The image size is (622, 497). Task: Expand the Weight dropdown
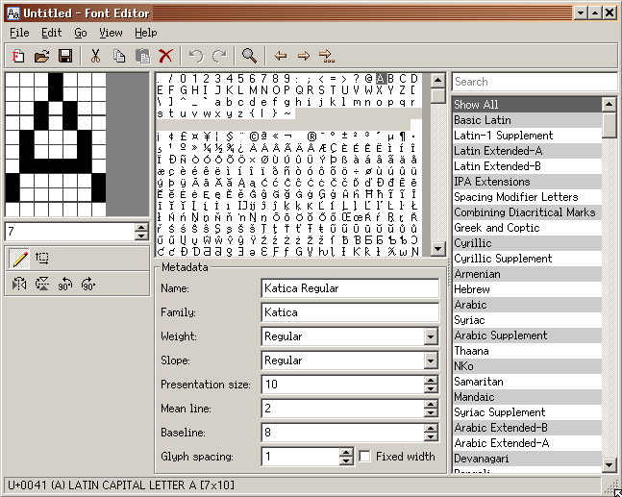[431, 336]
